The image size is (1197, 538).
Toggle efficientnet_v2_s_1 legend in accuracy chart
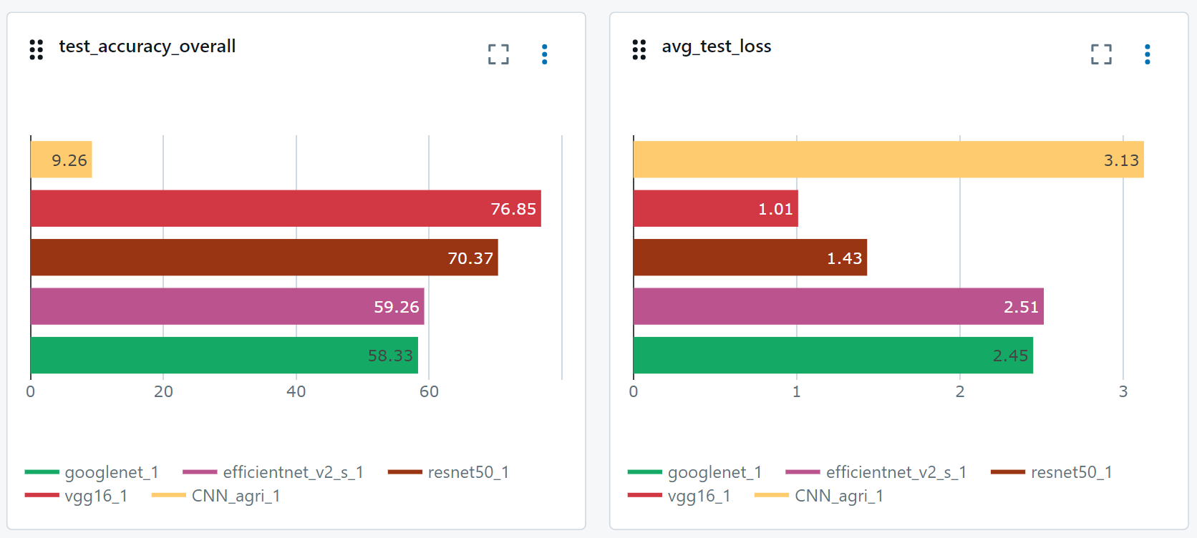tap(273, 472)
